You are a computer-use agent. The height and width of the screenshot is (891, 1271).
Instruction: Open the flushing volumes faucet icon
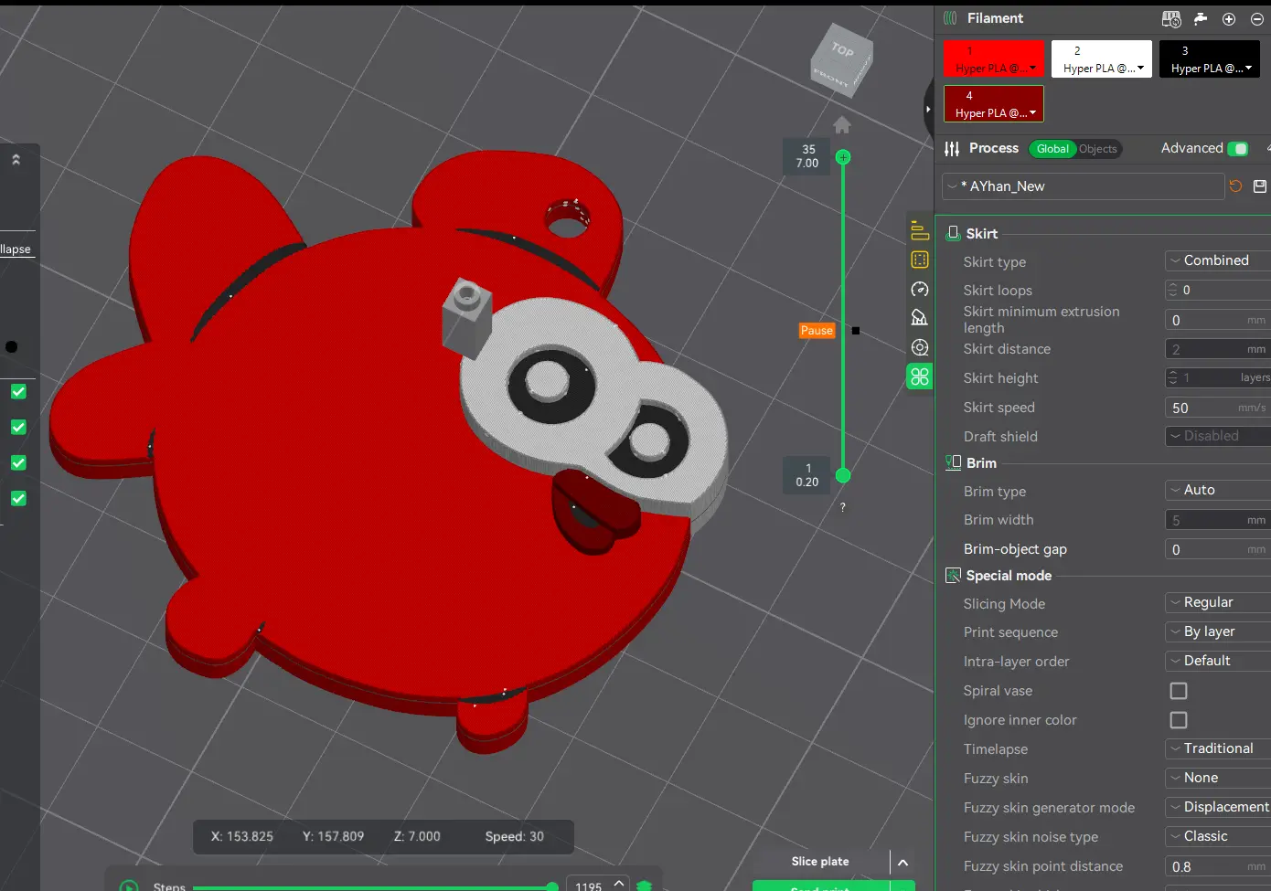(x=1201, y=18)
